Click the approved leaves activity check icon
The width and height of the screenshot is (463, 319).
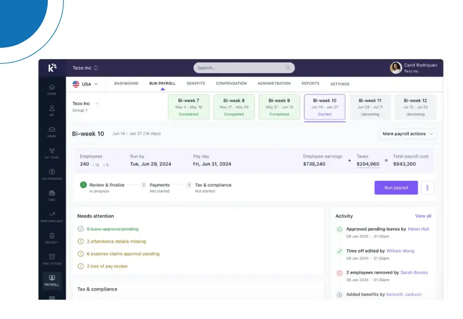(x=340, y=229)
